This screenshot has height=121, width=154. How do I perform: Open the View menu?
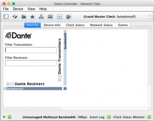pos(31,9)
